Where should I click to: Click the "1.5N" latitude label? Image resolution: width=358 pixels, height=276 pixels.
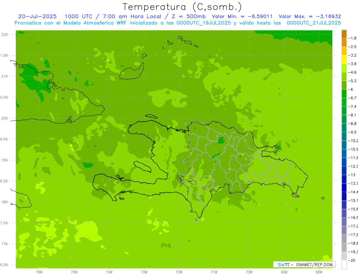(4, 55)
